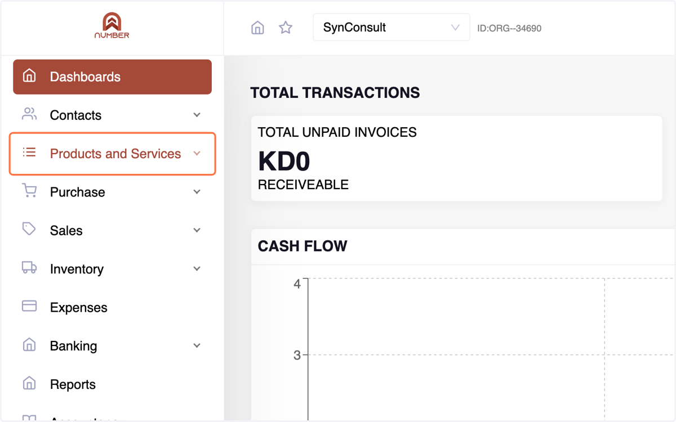
Task: Click the icon beside Reports
Action: 29,384
